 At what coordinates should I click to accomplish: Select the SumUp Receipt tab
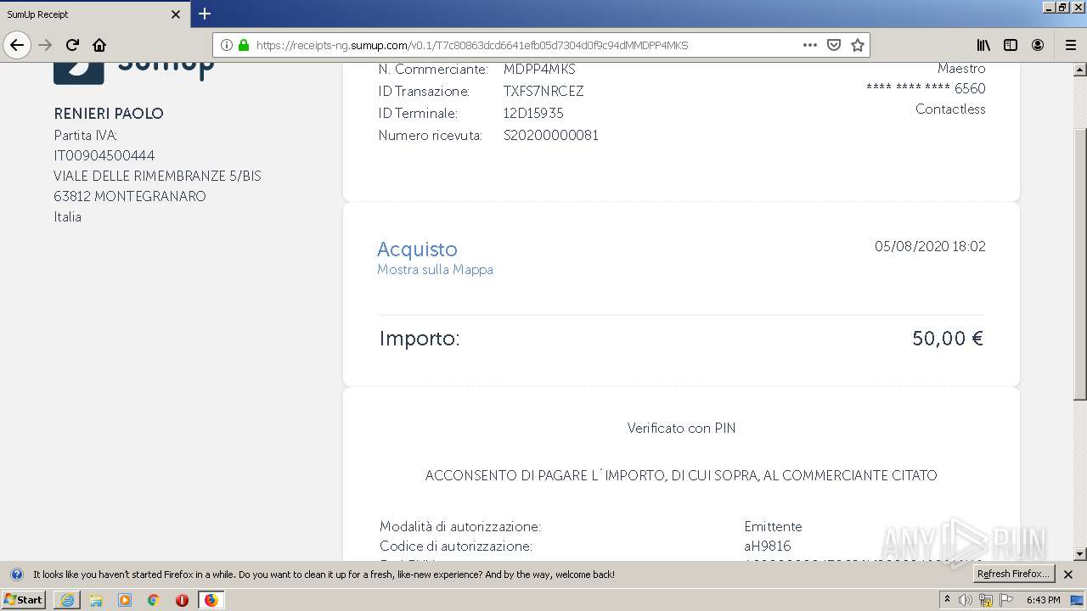coord(93,14)
